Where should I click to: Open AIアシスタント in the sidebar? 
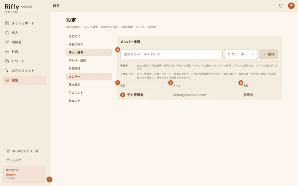(x=25, y=71)
